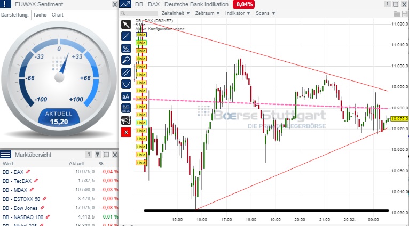Click the red X delete drawings button
Screen dimensions: 409x226
(x=126, y=132)
